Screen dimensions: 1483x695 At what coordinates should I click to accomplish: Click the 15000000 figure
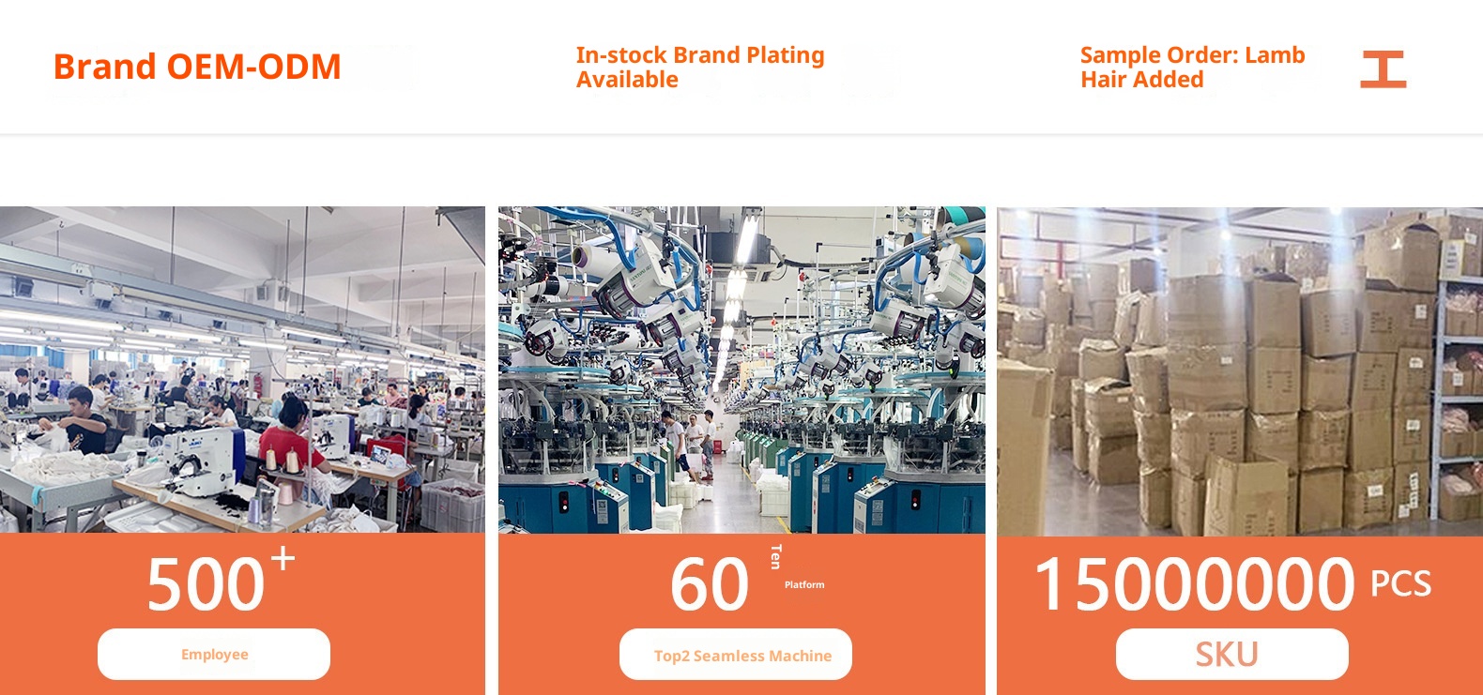pyautogui.click(x=1194, y=585)
